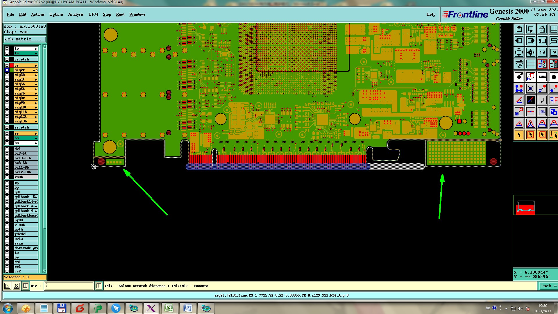
Task: Click the grid display icon
Action: [530, 64]
